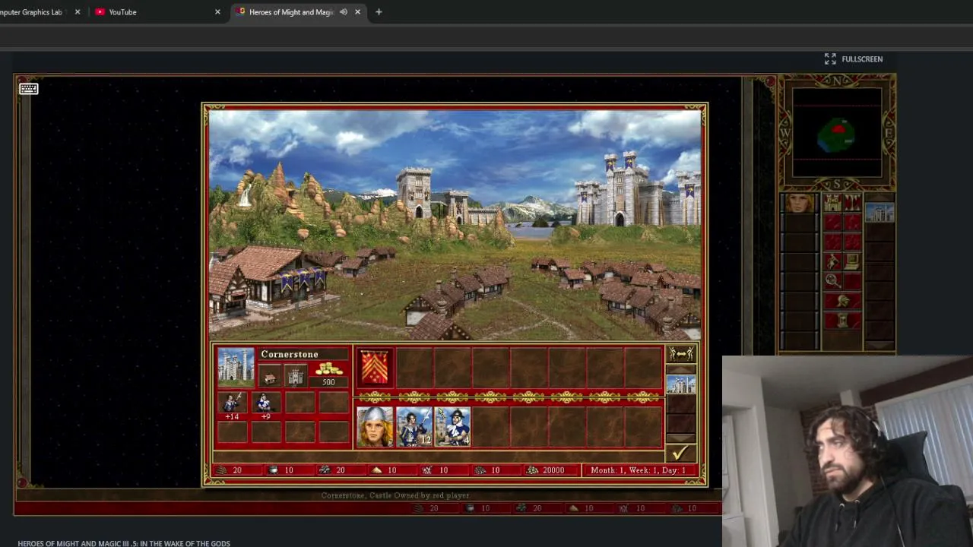
Task: Select the Heroes of Might and Magic tab
Action: [x=299, y=12]
